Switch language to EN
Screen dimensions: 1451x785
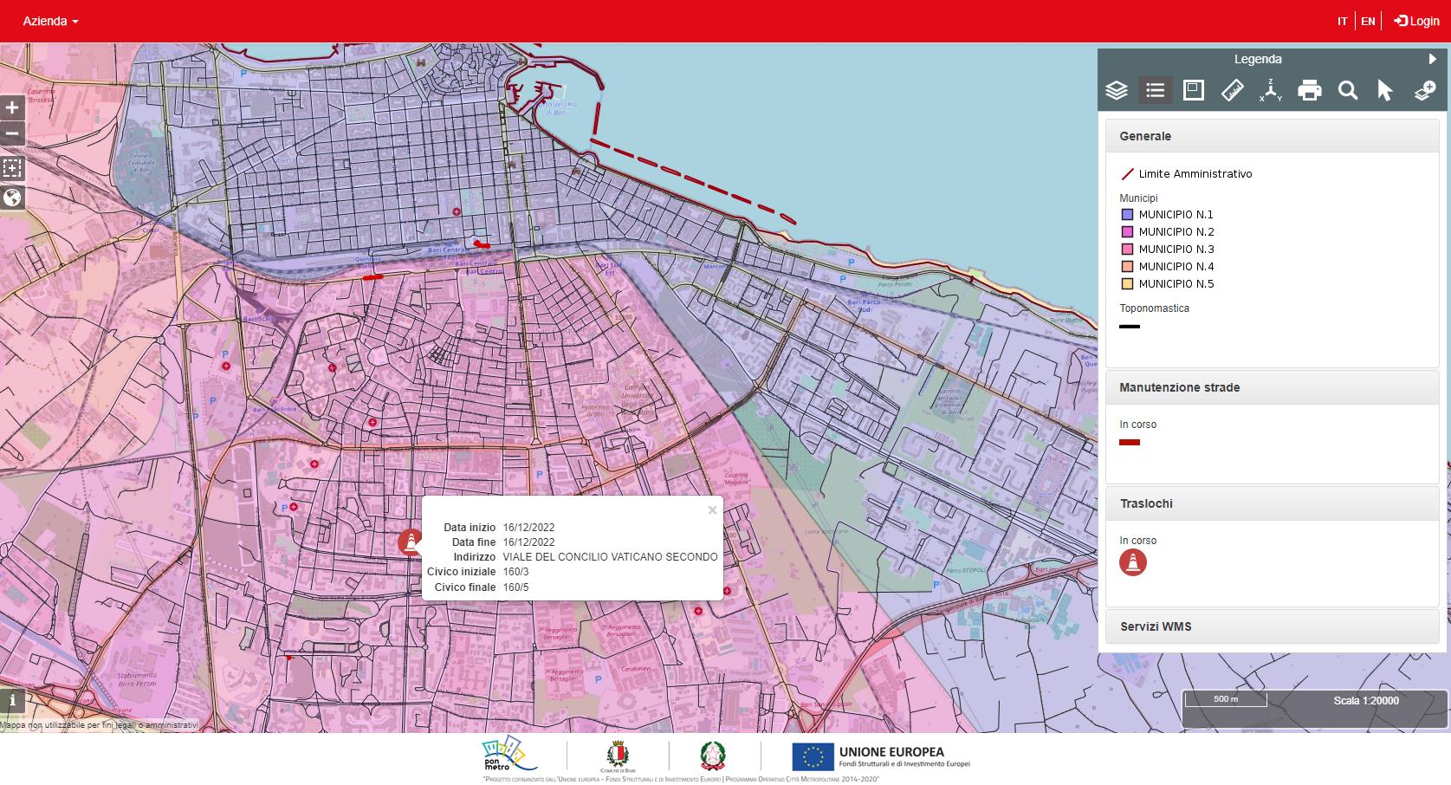pyautogui.click(x=1368, y=21)
